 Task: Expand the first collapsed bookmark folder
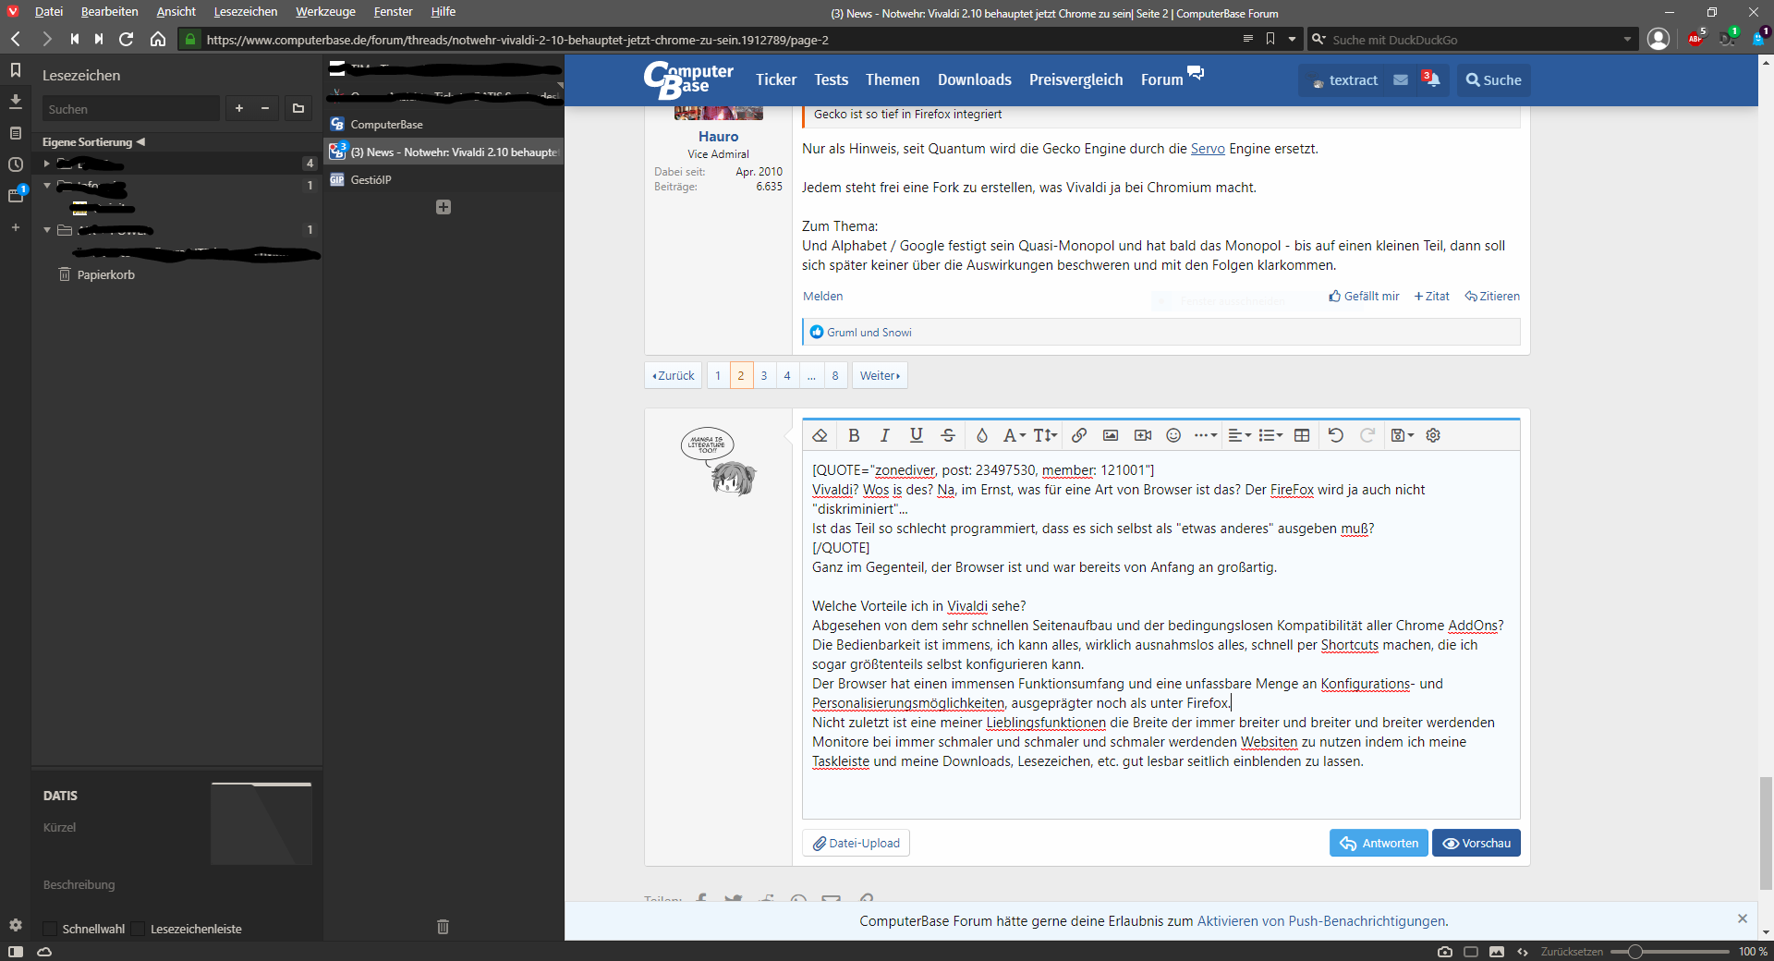(x=46, y=164)
